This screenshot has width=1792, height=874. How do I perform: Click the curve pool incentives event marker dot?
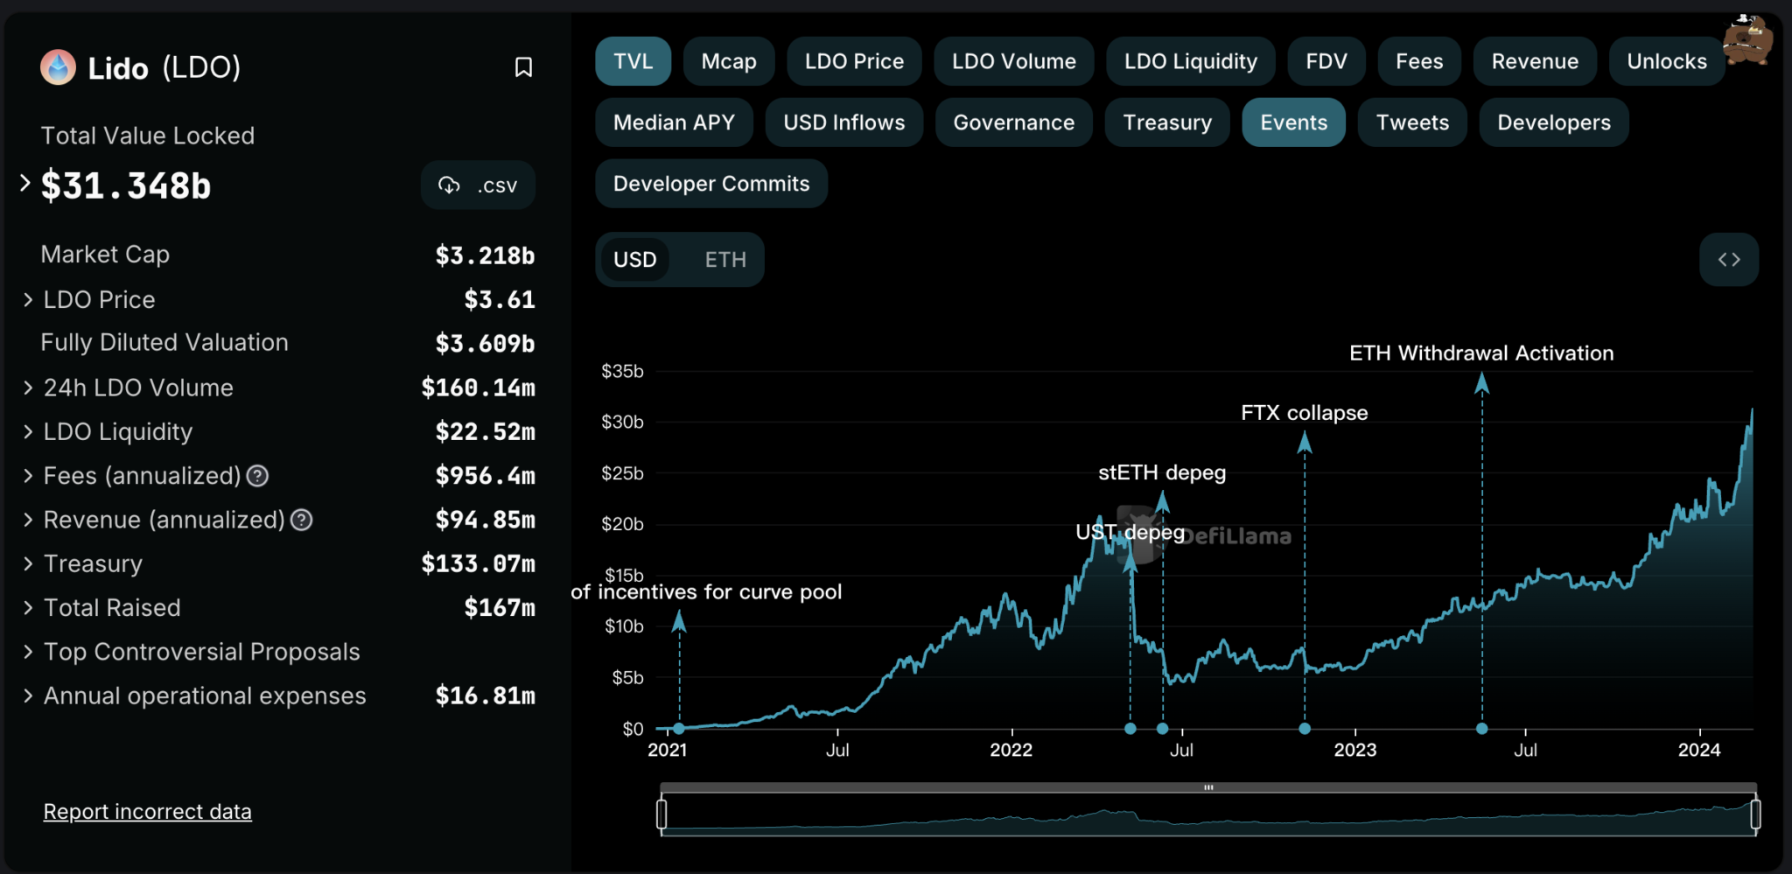tap(679, 729)
